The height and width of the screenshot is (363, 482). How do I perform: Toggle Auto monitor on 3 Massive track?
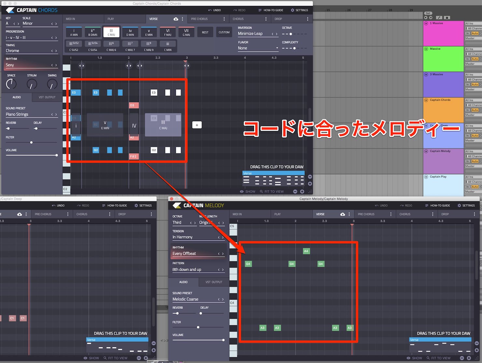pyautogui.click(x=475, y=85)
